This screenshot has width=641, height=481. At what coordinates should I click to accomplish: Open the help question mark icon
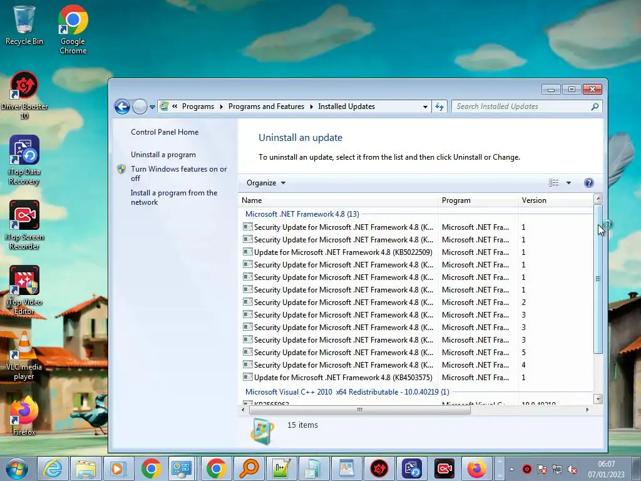pos(588,183)
